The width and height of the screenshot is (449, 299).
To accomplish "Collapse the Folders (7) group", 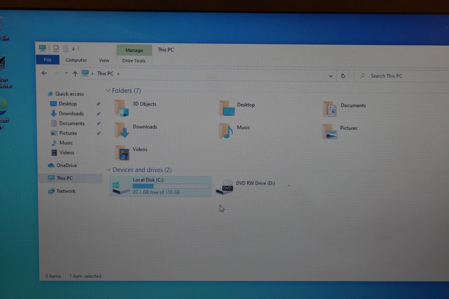I will coord(108,91).
